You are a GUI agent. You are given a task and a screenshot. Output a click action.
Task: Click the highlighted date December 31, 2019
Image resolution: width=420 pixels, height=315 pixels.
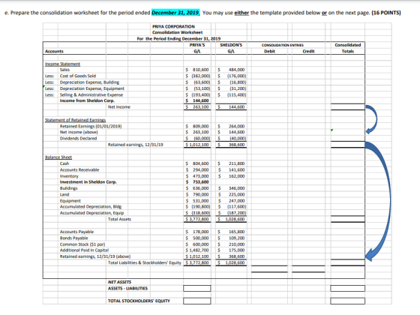click(x=175, y=13)
